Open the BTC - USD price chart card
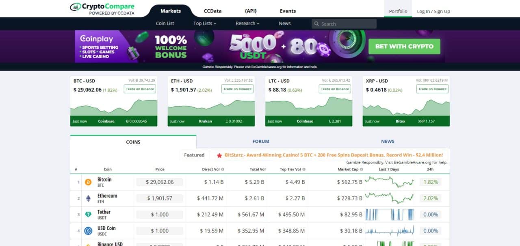 point(114,101)
